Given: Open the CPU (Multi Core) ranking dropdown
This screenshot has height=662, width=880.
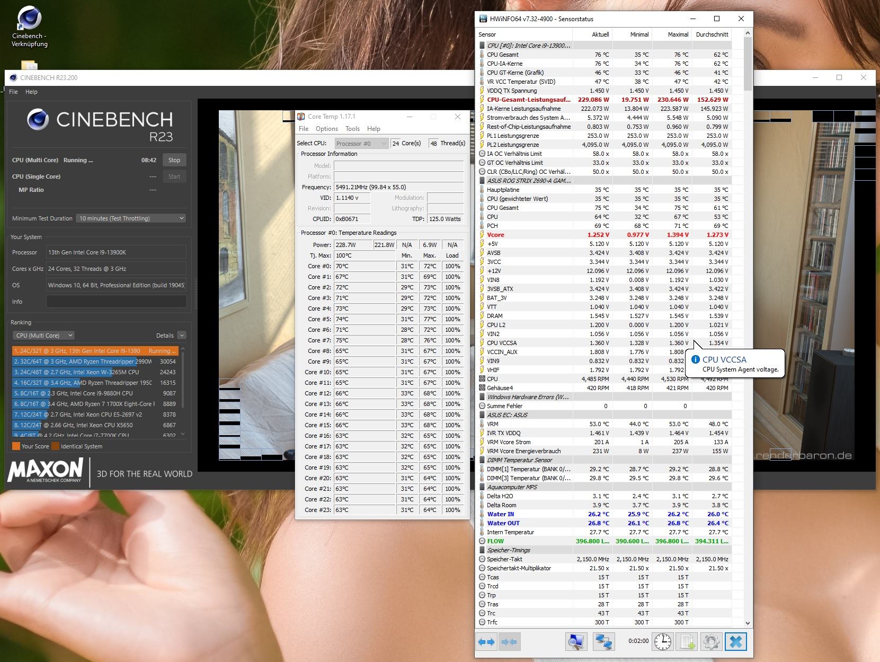Looking at the screenshot, I should (x=43, y=336).
